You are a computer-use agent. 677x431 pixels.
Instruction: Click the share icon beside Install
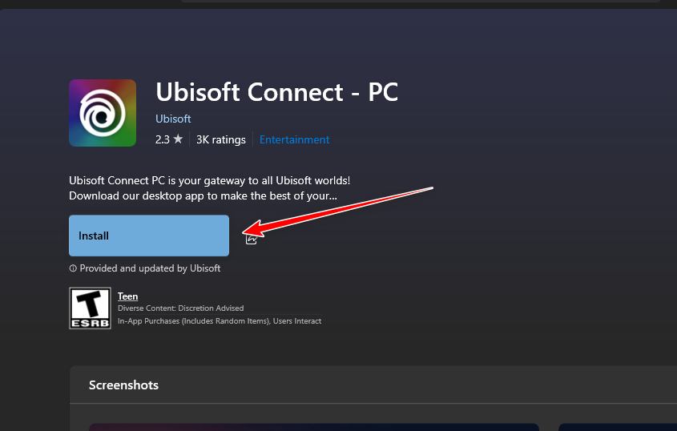point(252,237)
